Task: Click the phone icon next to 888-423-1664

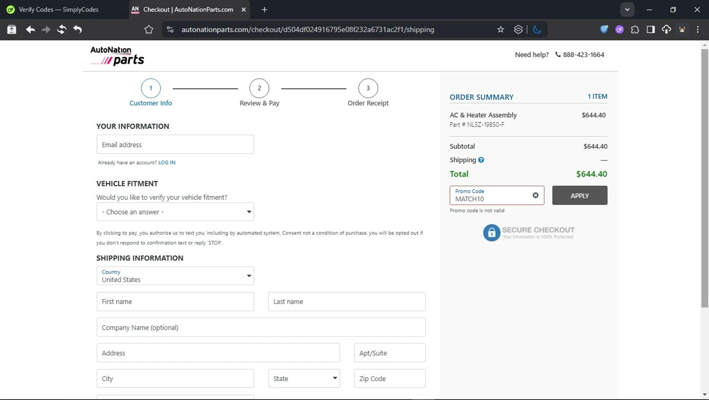Action: click(x=558, y=54)
